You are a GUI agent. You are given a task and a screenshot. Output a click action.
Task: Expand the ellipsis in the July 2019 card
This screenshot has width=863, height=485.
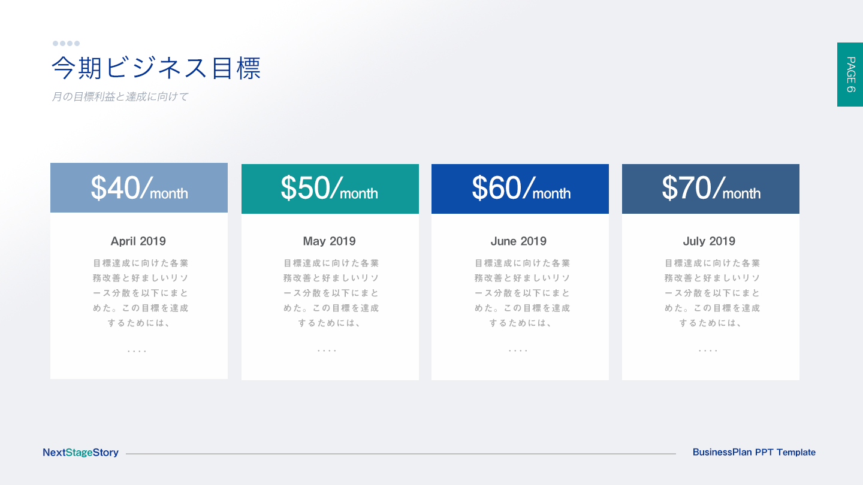[x=708, y=351]
